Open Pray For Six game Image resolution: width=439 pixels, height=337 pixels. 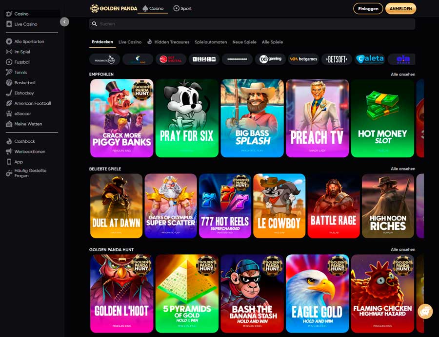pos(187,118)
